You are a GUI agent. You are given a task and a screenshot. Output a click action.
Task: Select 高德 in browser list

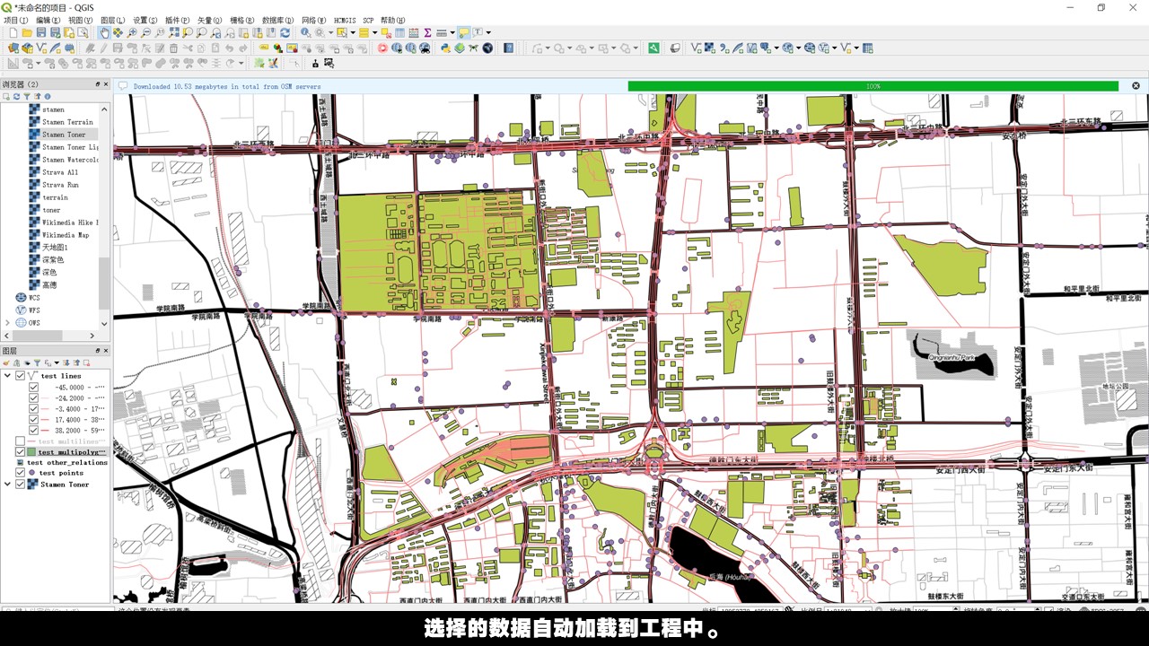click(x=49, y=284)
